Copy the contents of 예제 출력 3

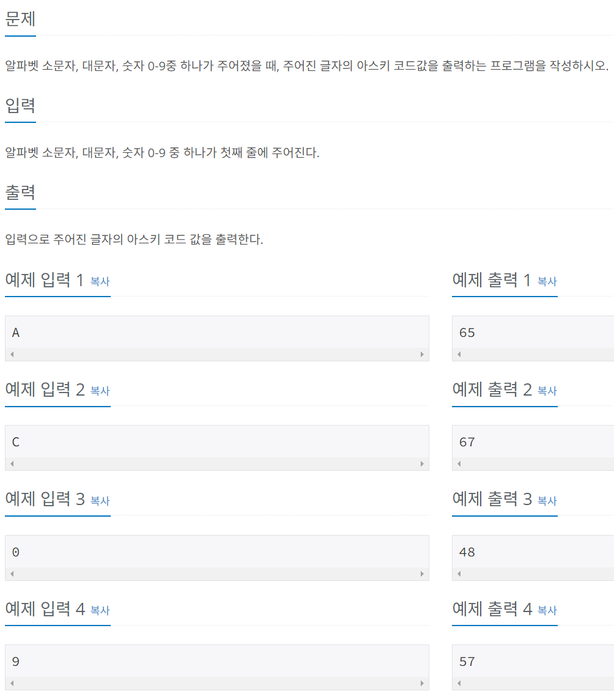547,500
